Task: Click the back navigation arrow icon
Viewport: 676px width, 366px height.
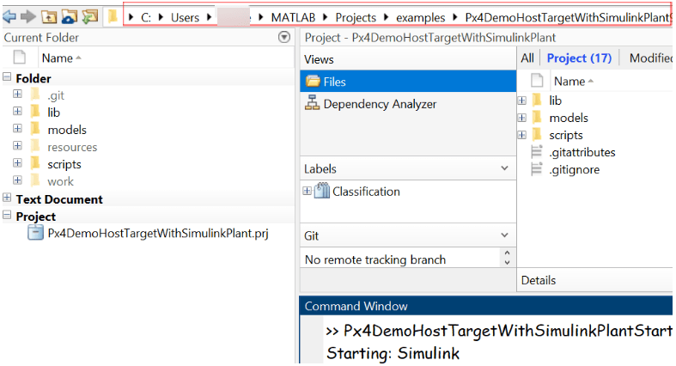Action: (10, 17)
